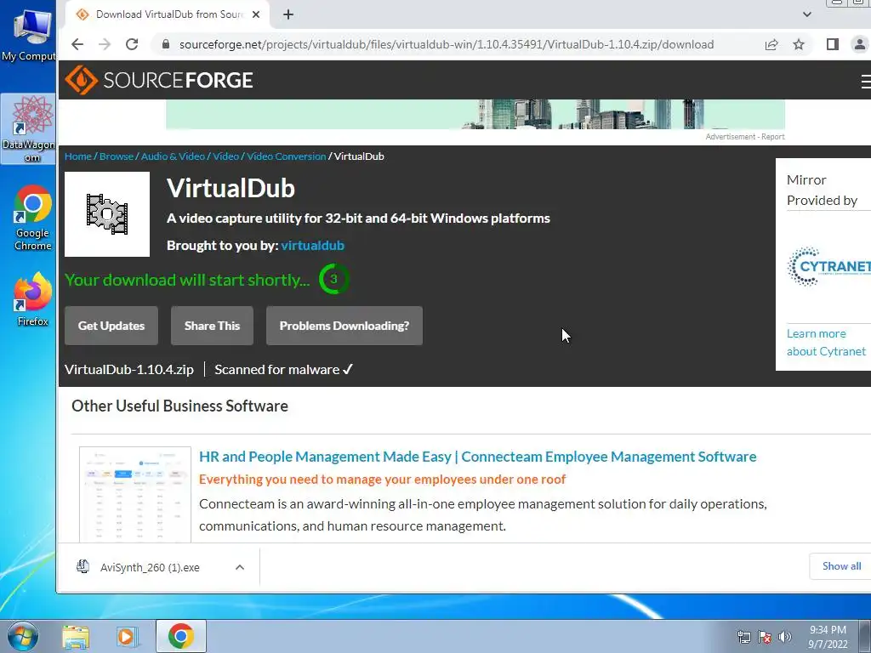Image resolution: width=871 pixels, height=653 pixels.
Task: Open Windows Explorer from the taskbar
Action: coord(76,636)
